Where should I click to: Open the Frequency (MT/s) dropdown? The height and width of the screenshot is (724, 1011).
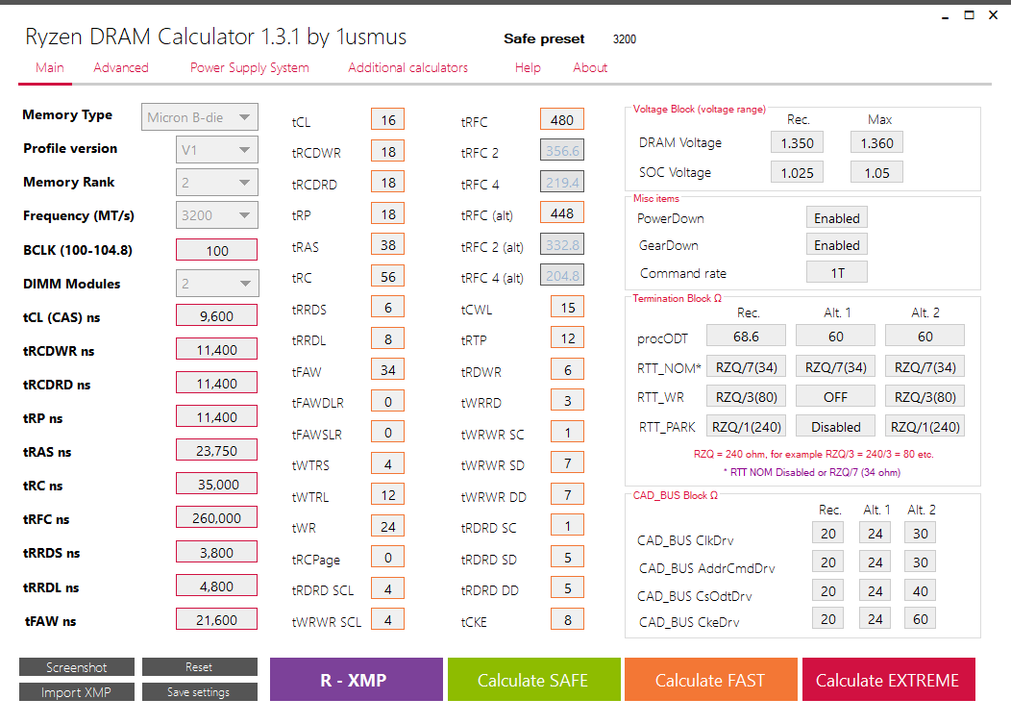pyautogui.click(x=216, y=215)
